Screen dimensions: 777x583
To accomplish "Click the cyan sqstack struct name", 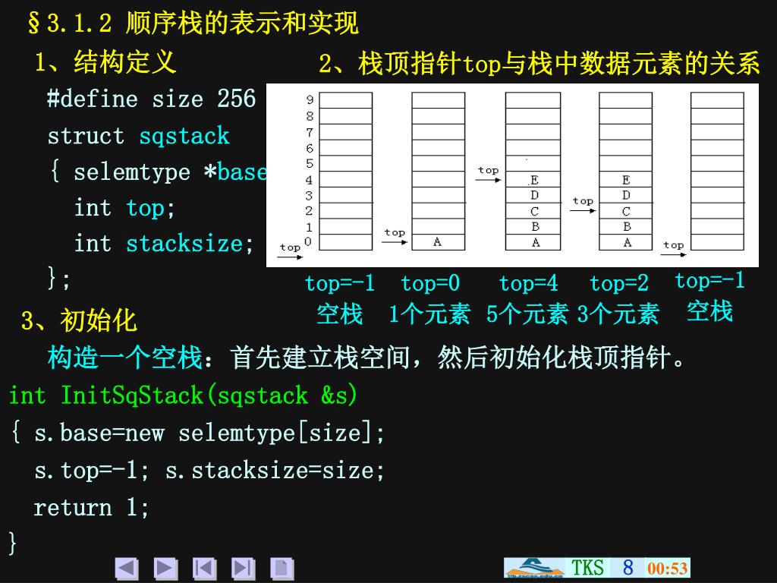I will (x=184, y=137).
